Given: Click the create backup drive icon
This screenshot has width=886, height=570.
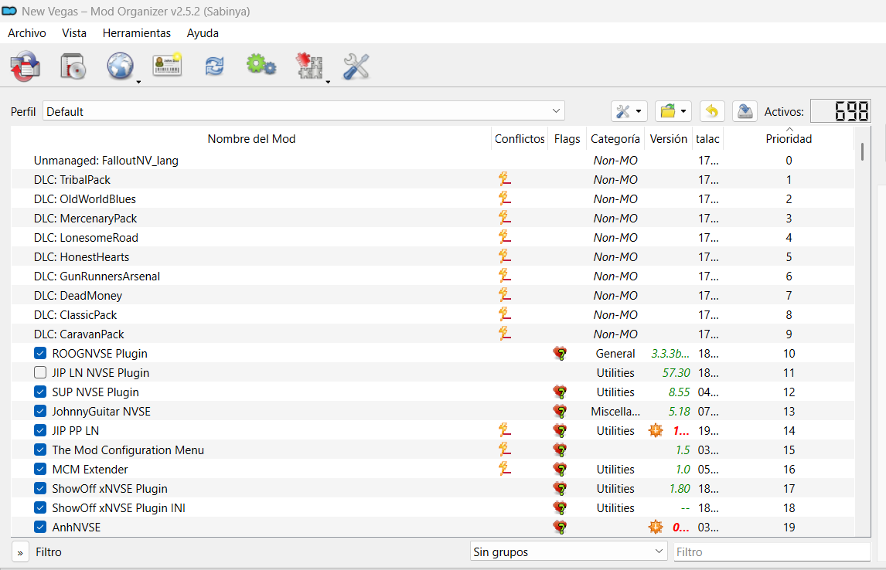Looking at the screenshot, I should pos(744,111).
